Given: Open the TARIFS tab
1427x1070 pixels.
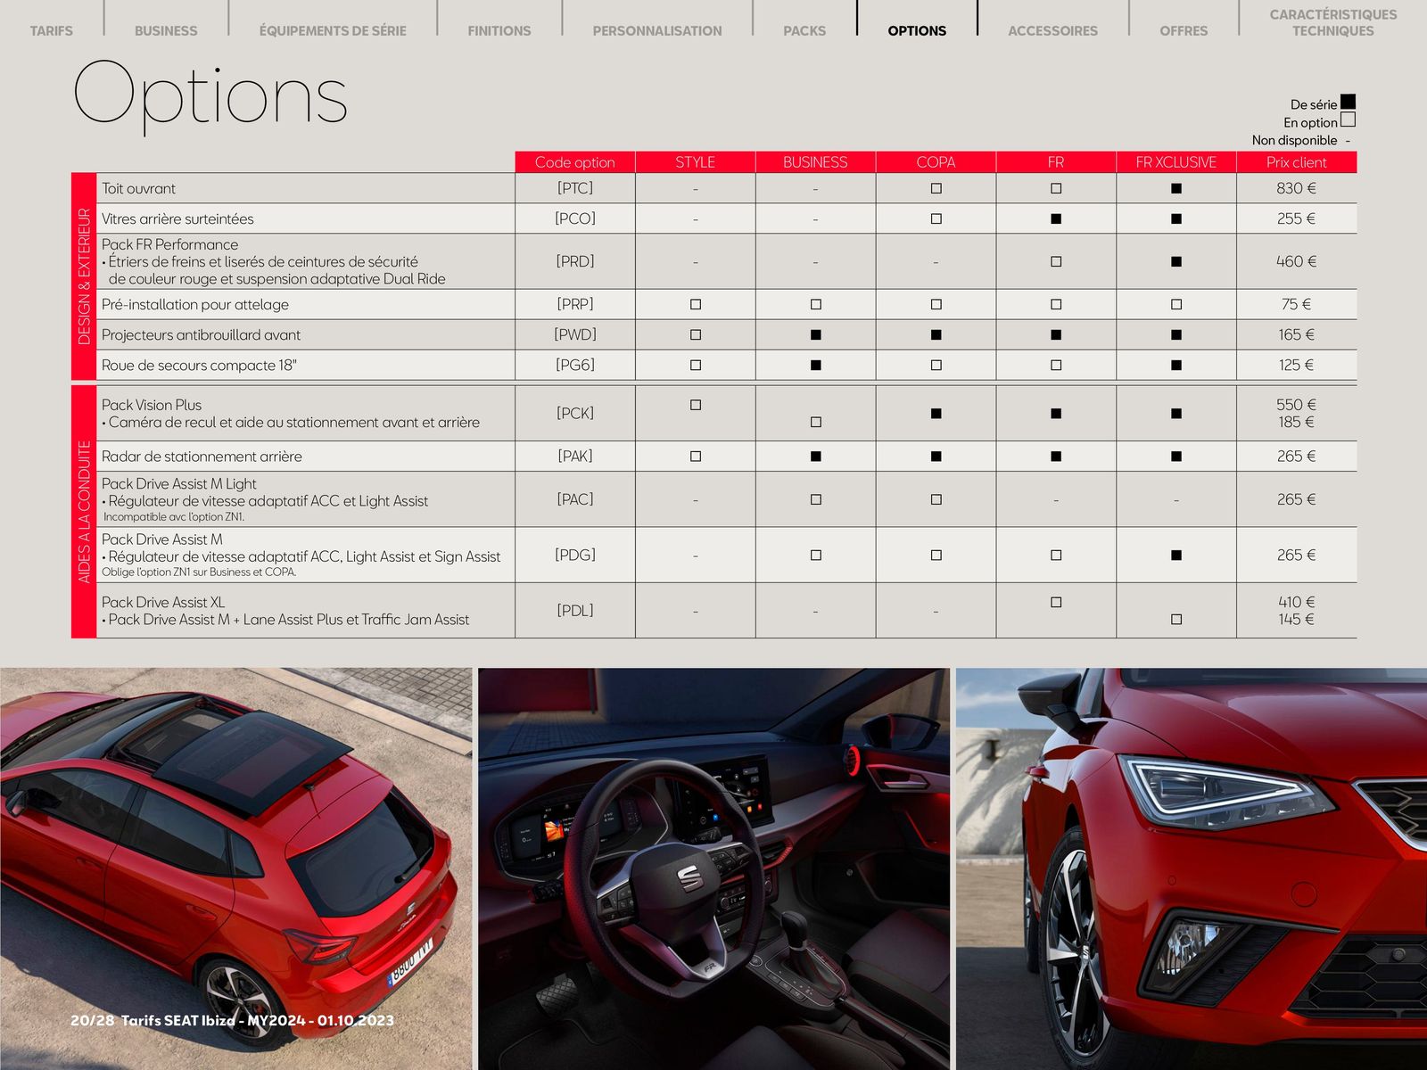Looking at the screenshot, I should (x=52, y=30).
